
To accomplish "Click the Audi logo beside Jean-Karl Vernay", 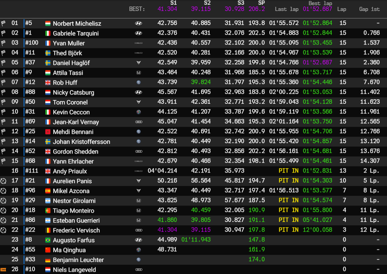I will coord(138,122).
